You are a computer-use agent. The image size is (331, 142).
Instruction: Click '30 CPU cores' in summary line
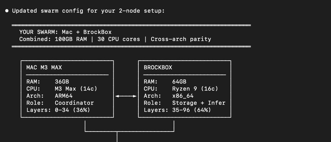[x=119, y=39]
